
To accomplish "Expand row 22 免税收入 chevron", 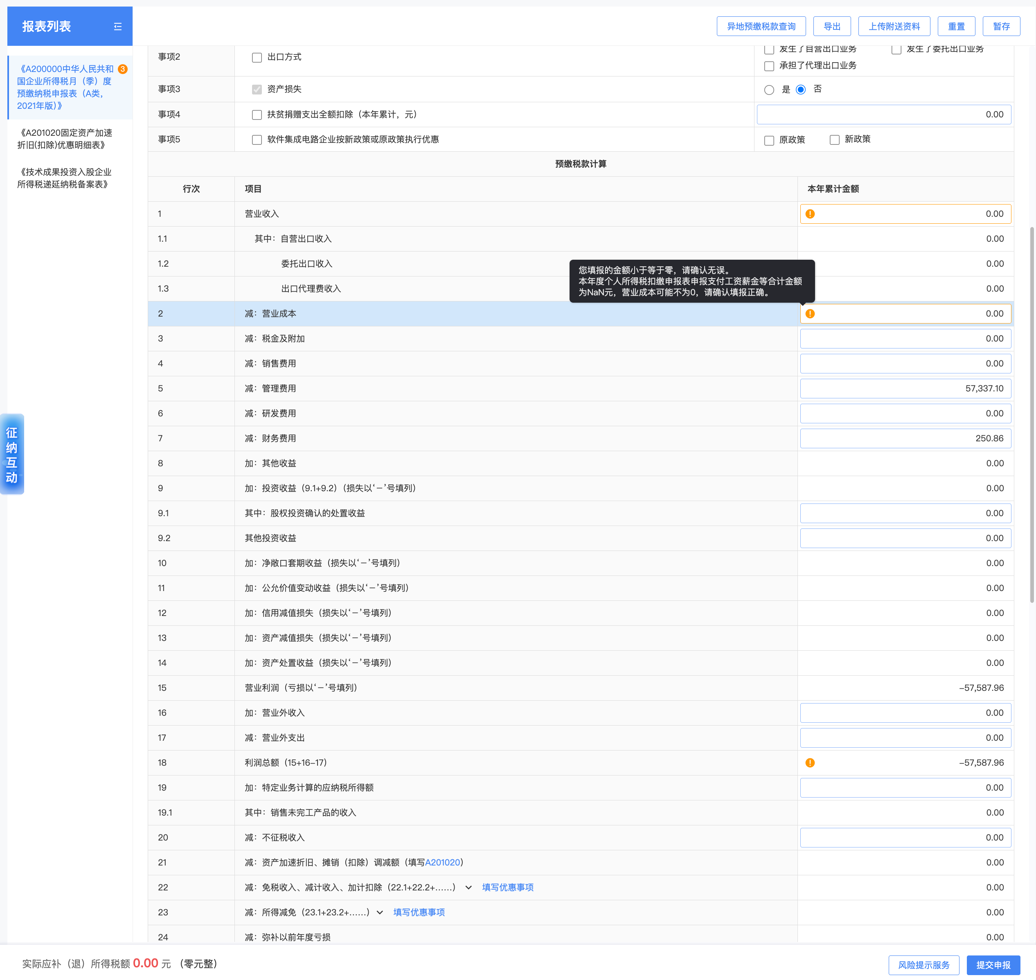I will [x=468, y=888].
